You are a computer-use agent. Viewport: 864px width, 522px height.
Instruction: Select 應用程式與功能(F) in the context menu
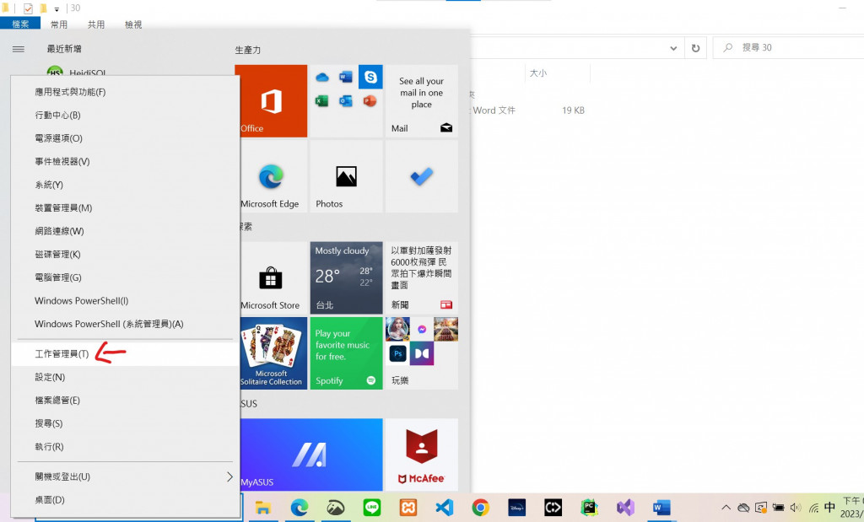pyautogui.click(x=125, y=92)
